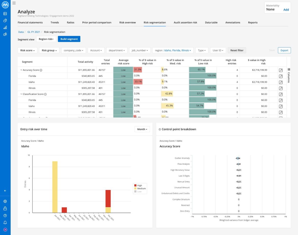Viewport: 298px width, 235px height.
Task: Collapse the Classification Score segment group
Action: coord(21,94)
